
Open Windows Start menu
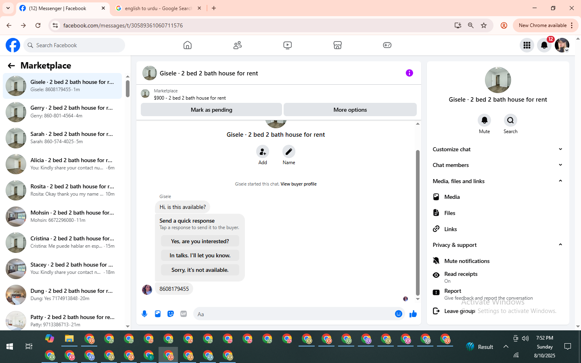tap(10, 346)
